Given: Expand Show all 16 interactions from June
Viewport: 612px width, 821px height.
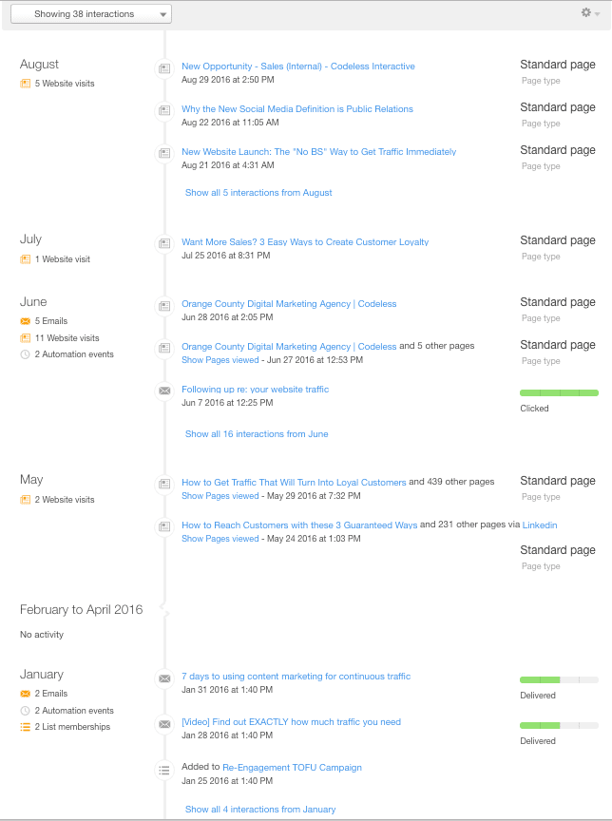Looking at the screenshot, I should click(x=257, y=434).
